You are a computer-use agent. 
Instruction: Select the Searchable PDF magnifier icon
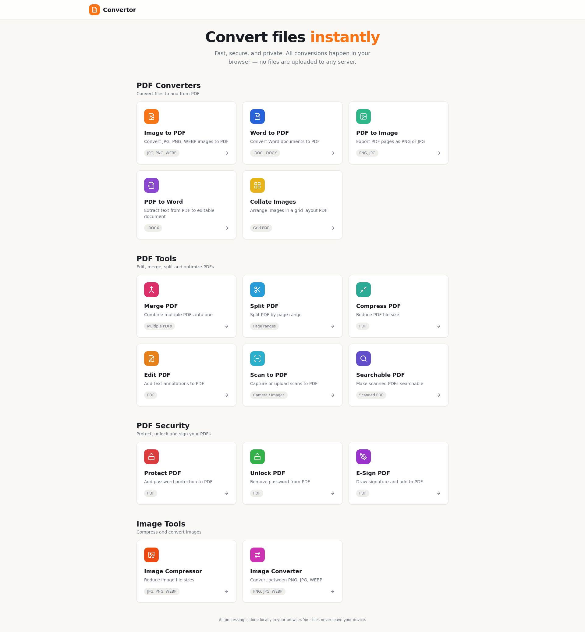point(363,359)
